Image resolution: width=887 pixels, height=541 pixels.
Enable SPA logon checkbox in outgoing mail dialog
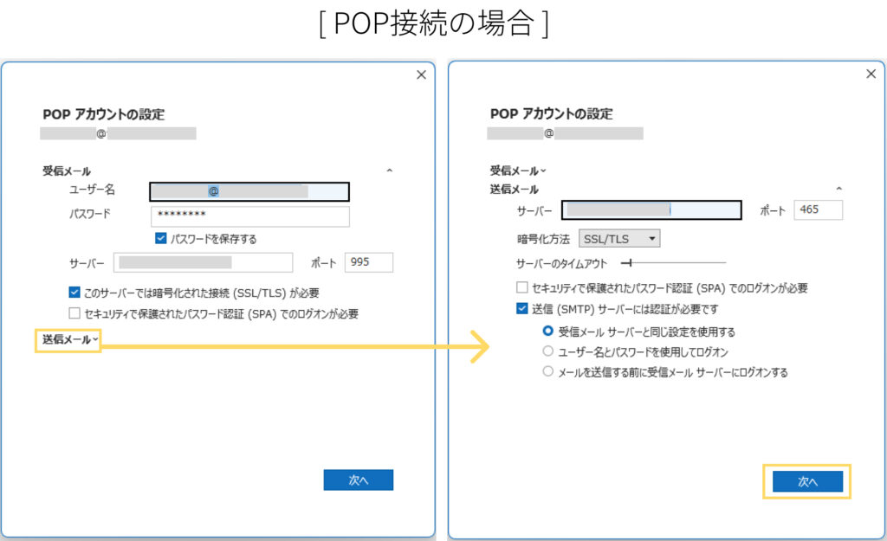521,288
